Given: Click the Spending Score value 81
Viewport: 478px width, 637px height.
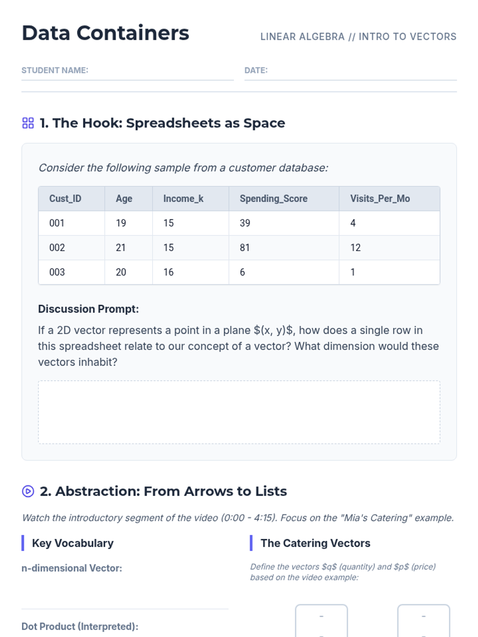Looking at the screenshot, I should 245,248.
